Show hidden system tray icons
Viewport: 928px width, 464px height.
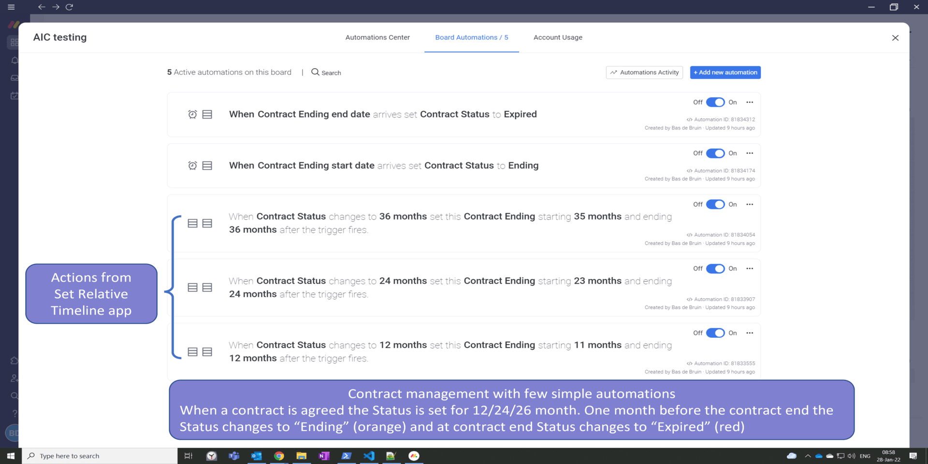808,456
